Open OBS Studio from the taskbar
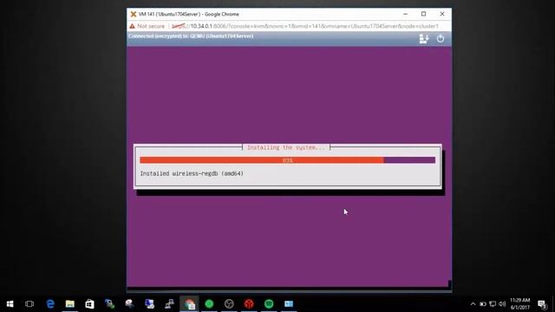Viewport: 555px width, 312px height. pos(229,304)
